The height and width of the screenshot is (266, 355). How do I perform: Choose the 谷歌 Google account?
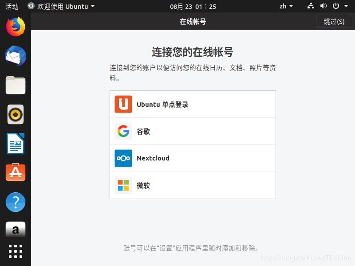point(193,132)
